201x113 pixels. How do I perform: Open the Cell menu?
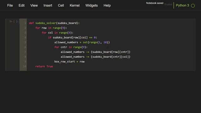[x=61, y=6]
